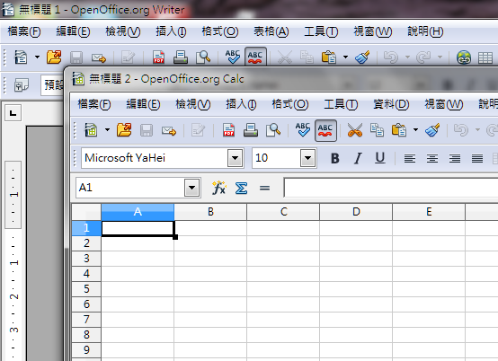Select column header E
Viewport: 498px width, 361px height.
coord(429,212)
